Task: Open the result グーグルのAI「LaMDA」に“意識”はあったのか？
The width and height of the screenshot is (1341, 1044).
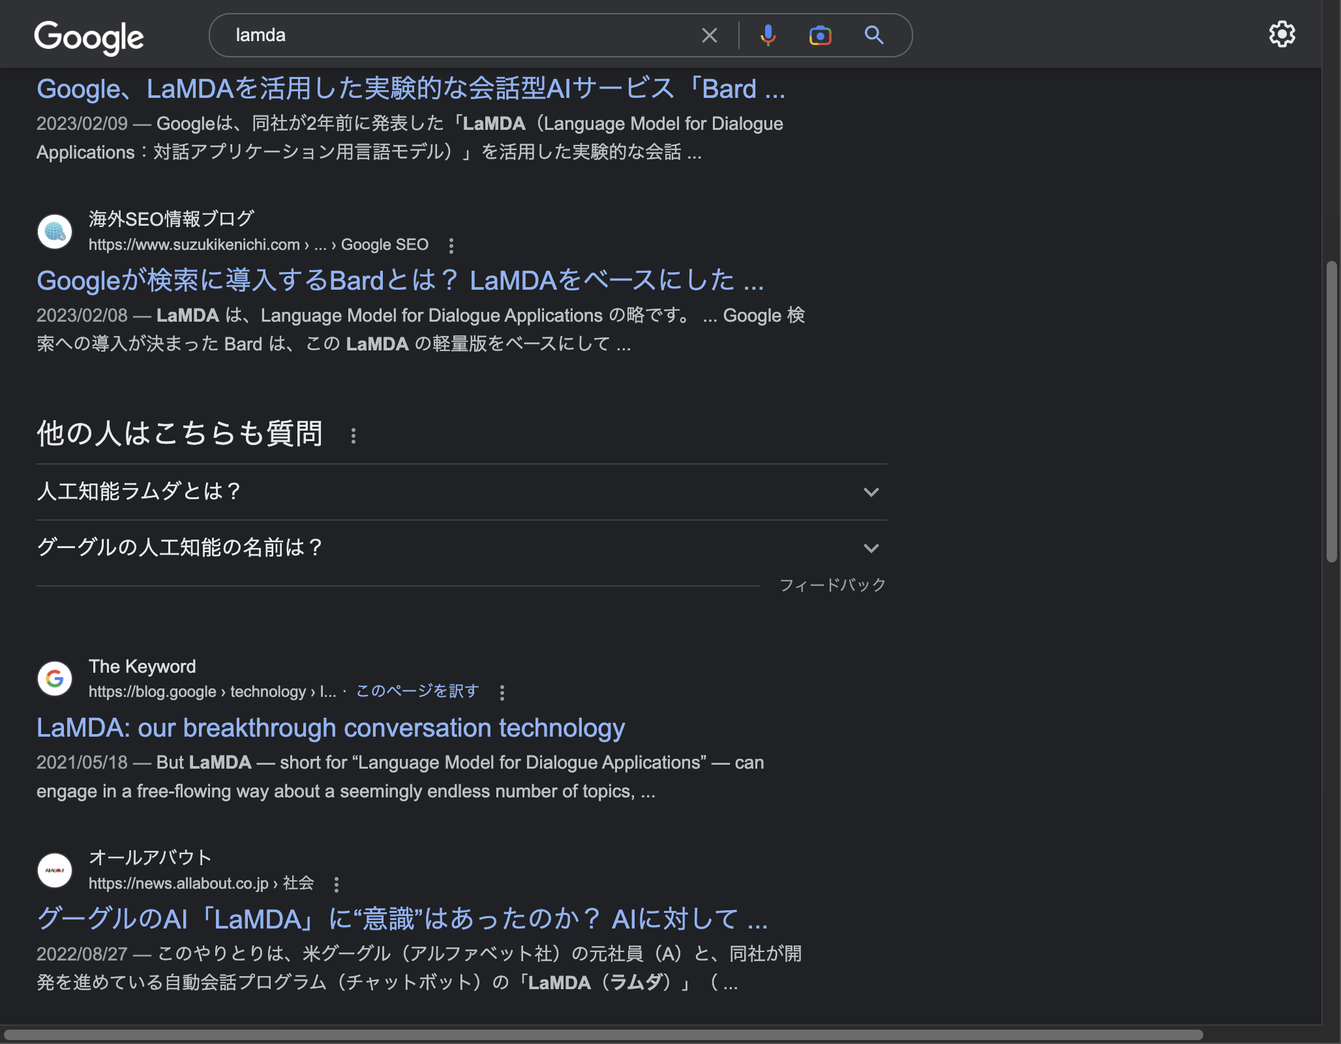Action: tap(402, 919)
